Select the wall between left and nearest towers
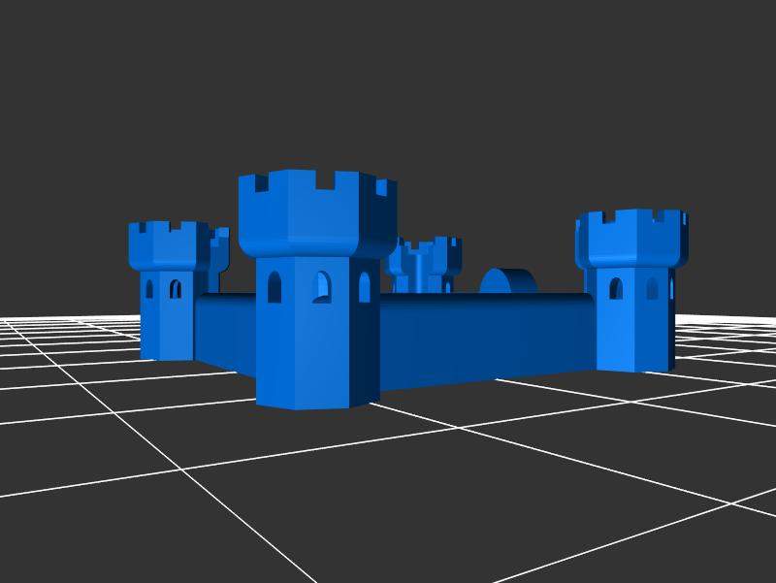Viewport: 776px width, 583px height. click(225, 328)
